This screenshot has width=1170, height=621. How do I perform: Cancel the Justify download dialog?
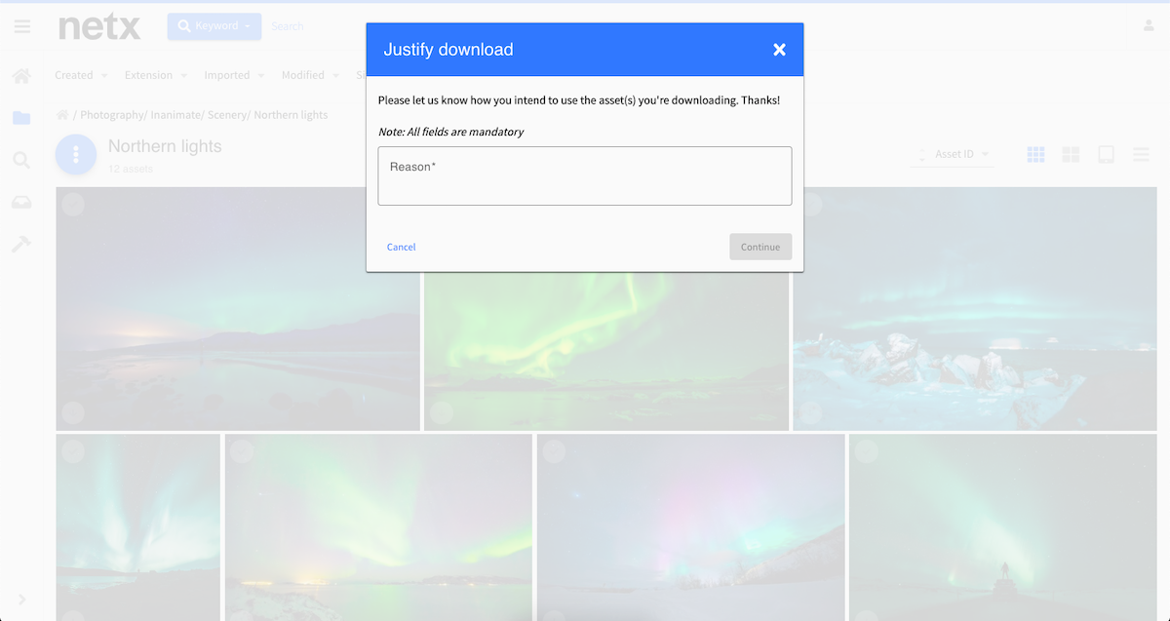point(401,247)
